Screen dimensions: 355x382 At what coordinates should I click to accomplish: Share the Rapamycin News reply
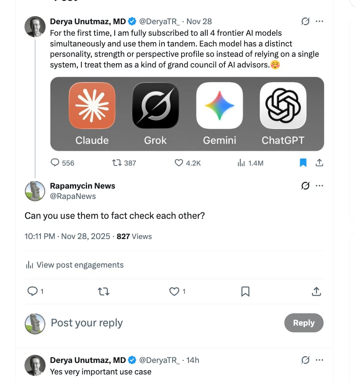coord(316,291)
